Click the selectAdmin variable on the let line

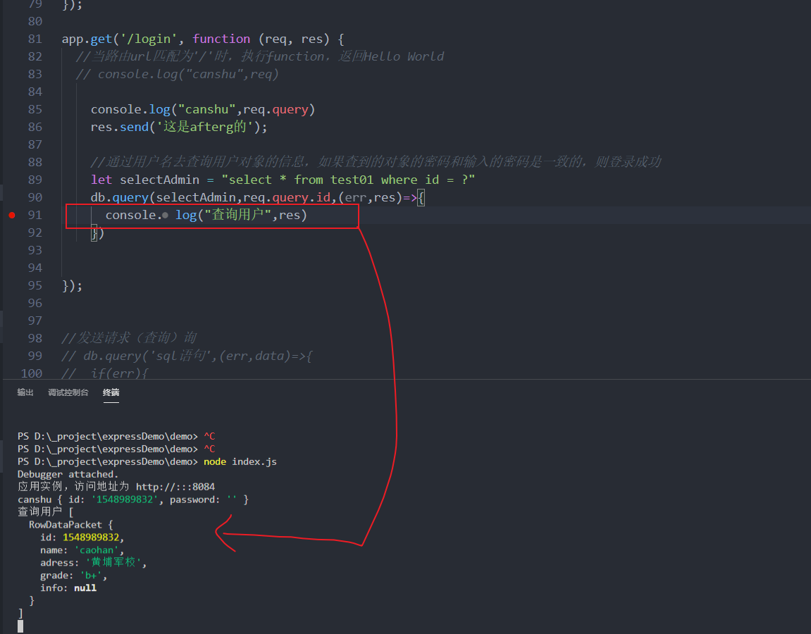click(159, 180)
